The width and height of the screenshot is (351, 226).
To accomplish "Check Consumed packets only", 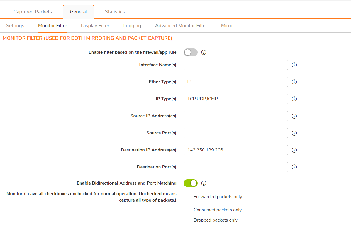I will pos(187,210).
